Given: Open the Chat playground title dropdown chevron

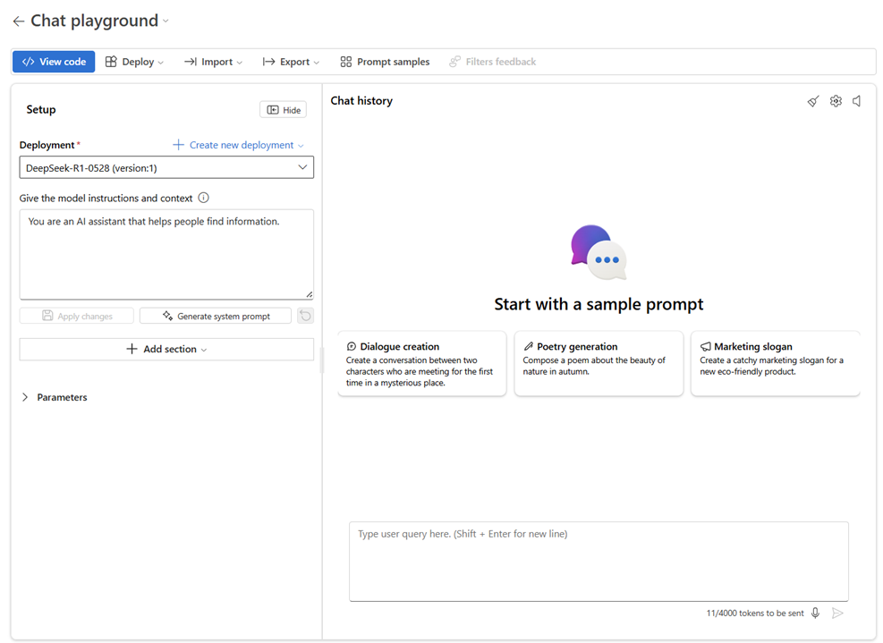Looking at the screenshot, I should [166, 21].
